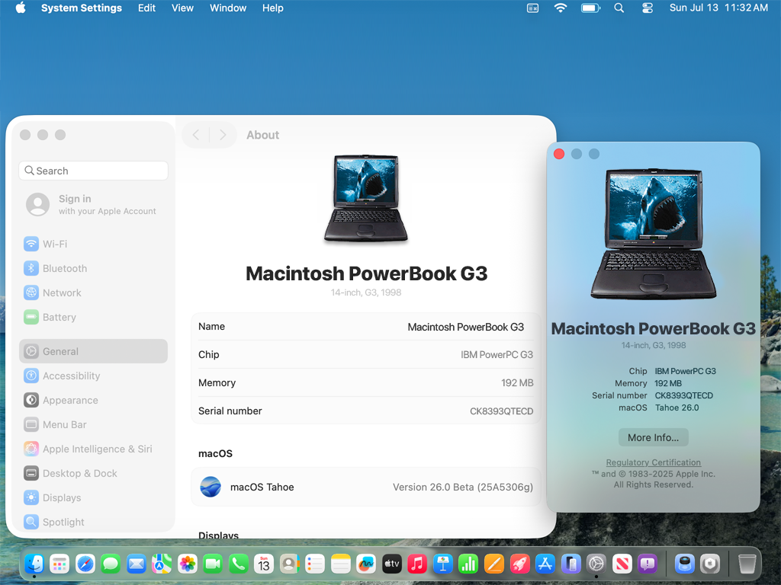Close the About This Mac window
Screen dimensions: 781x585
[x=559, y=154]
